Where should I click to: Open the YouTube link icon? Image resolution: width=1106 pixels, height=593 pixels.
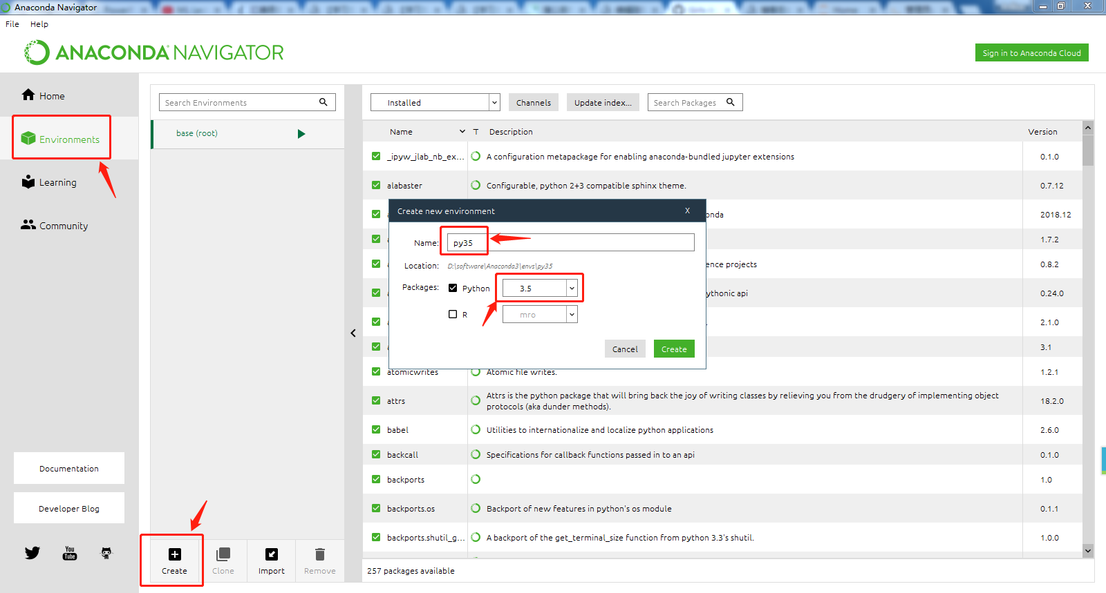click(x=70, y=553)
